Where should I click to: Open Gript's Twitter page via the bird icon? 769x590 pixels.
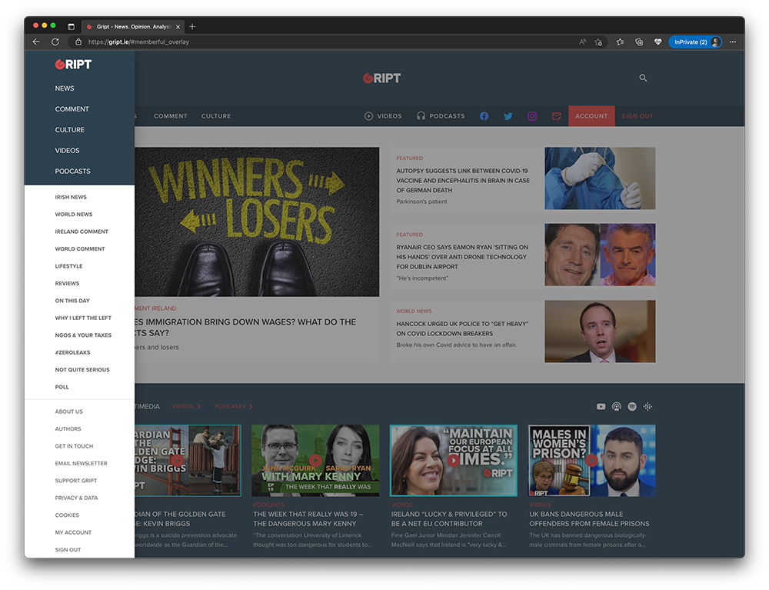pos(508,116)
